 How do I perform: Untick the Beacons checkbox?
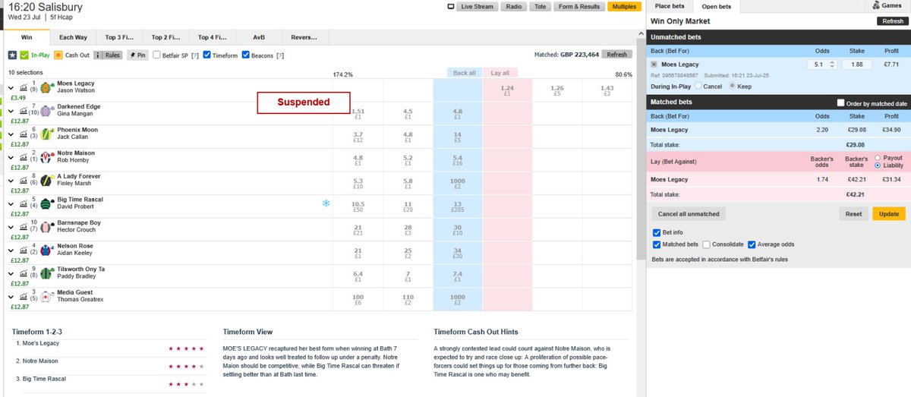point(245,55)
